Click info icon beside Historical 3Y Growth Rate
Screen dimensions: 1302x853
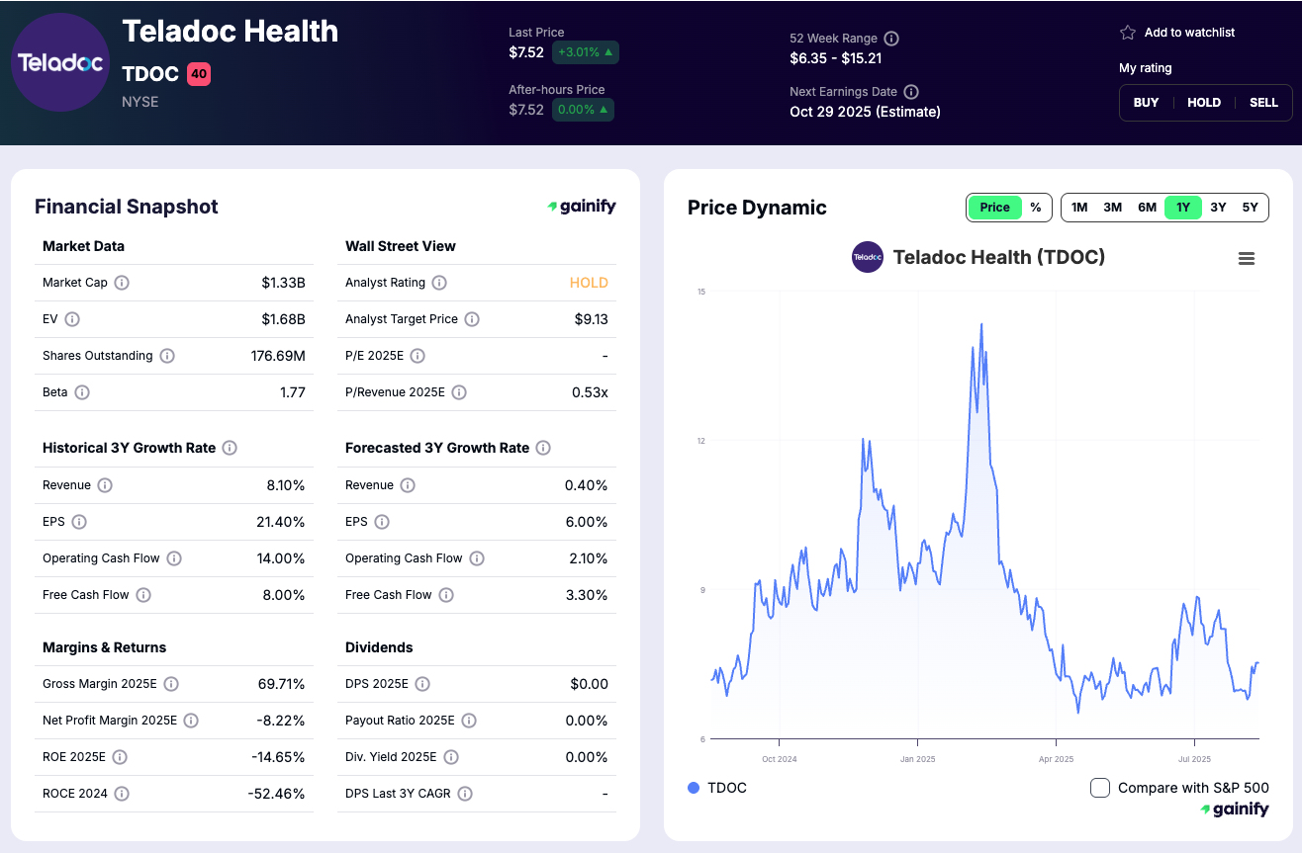pos(230,448)
